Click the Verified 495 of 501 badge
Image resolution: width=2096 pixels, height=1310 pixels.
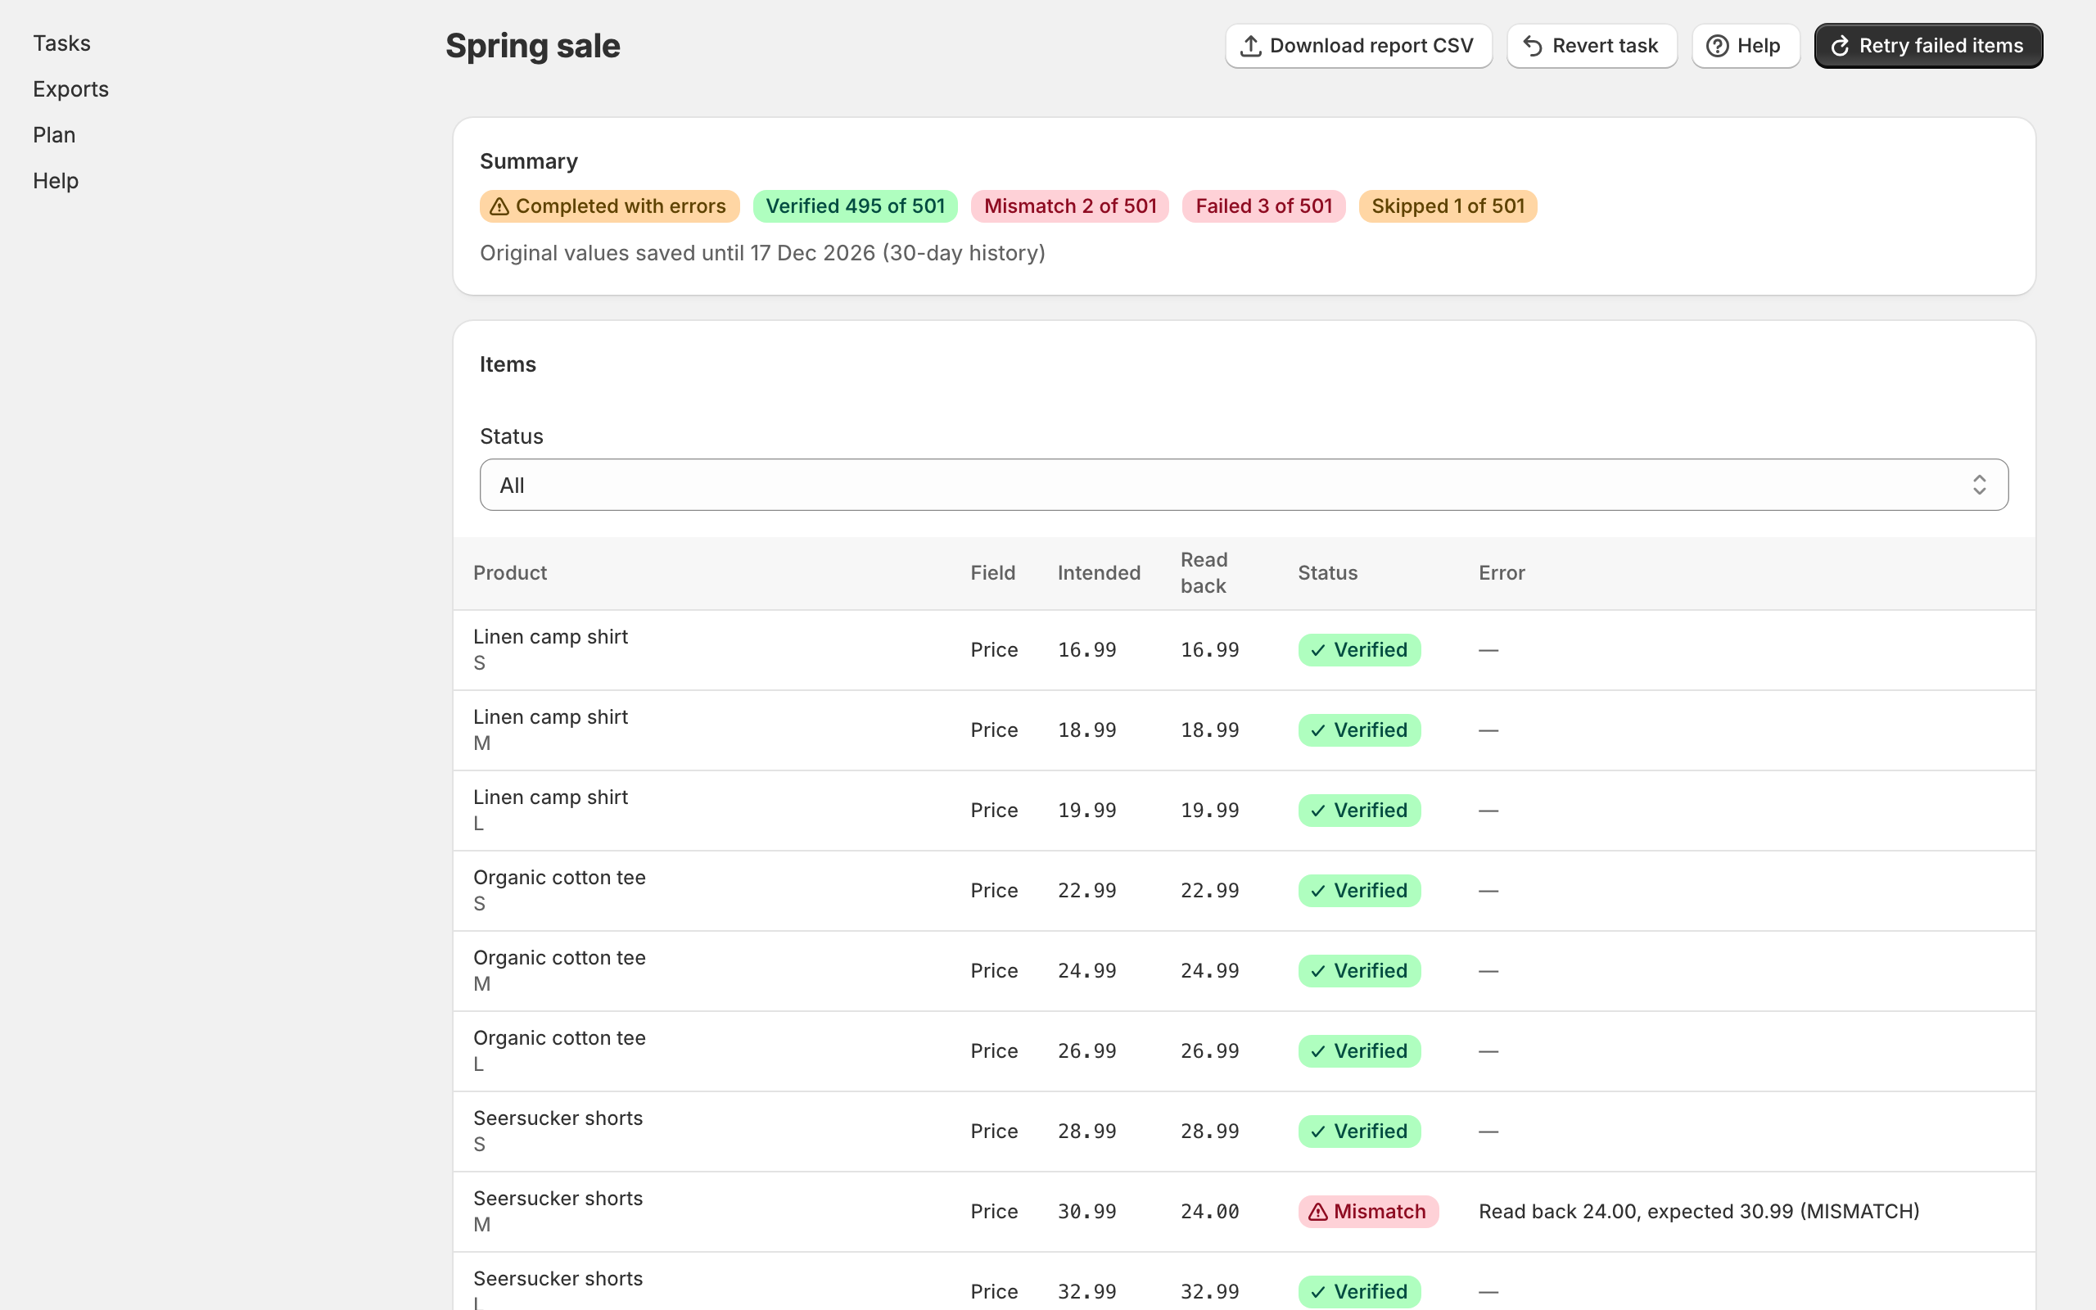click(x=855, y=206)
